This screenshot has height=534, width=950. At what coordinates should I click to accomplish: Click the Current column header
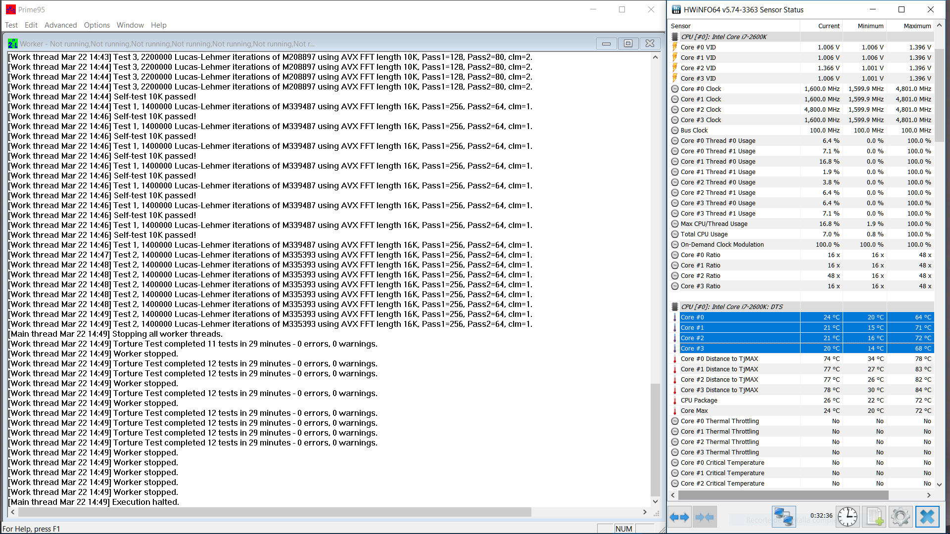829,26
